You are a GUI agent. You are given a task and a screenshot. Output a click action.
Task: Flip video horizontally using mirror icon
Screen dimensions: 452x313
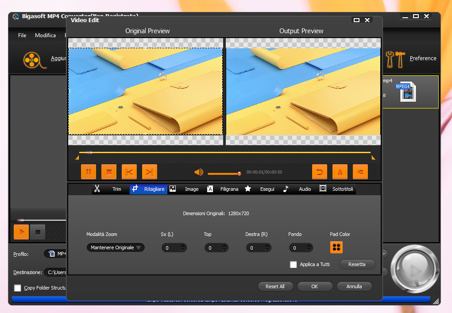coord(340,172)
